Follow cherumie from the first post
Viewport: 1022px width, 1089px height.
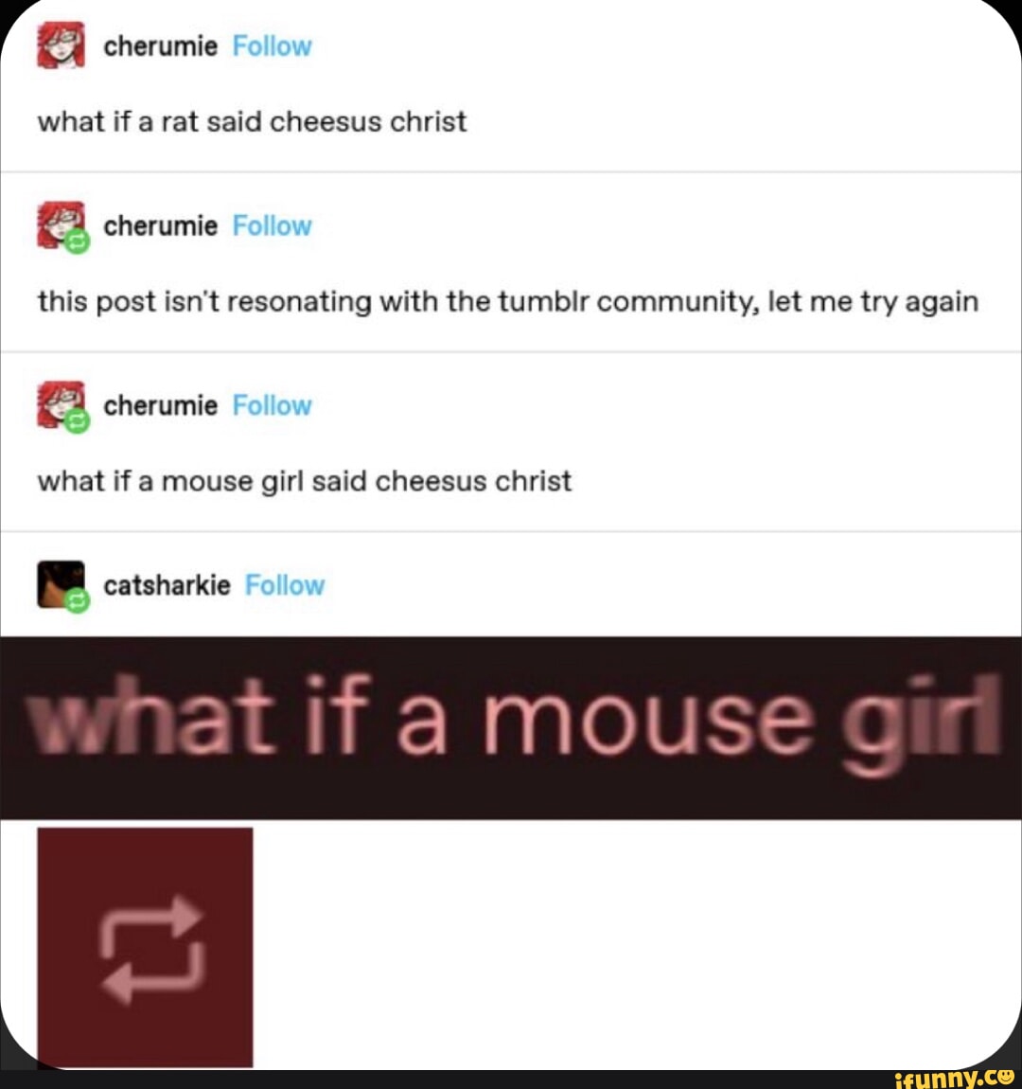272,46
